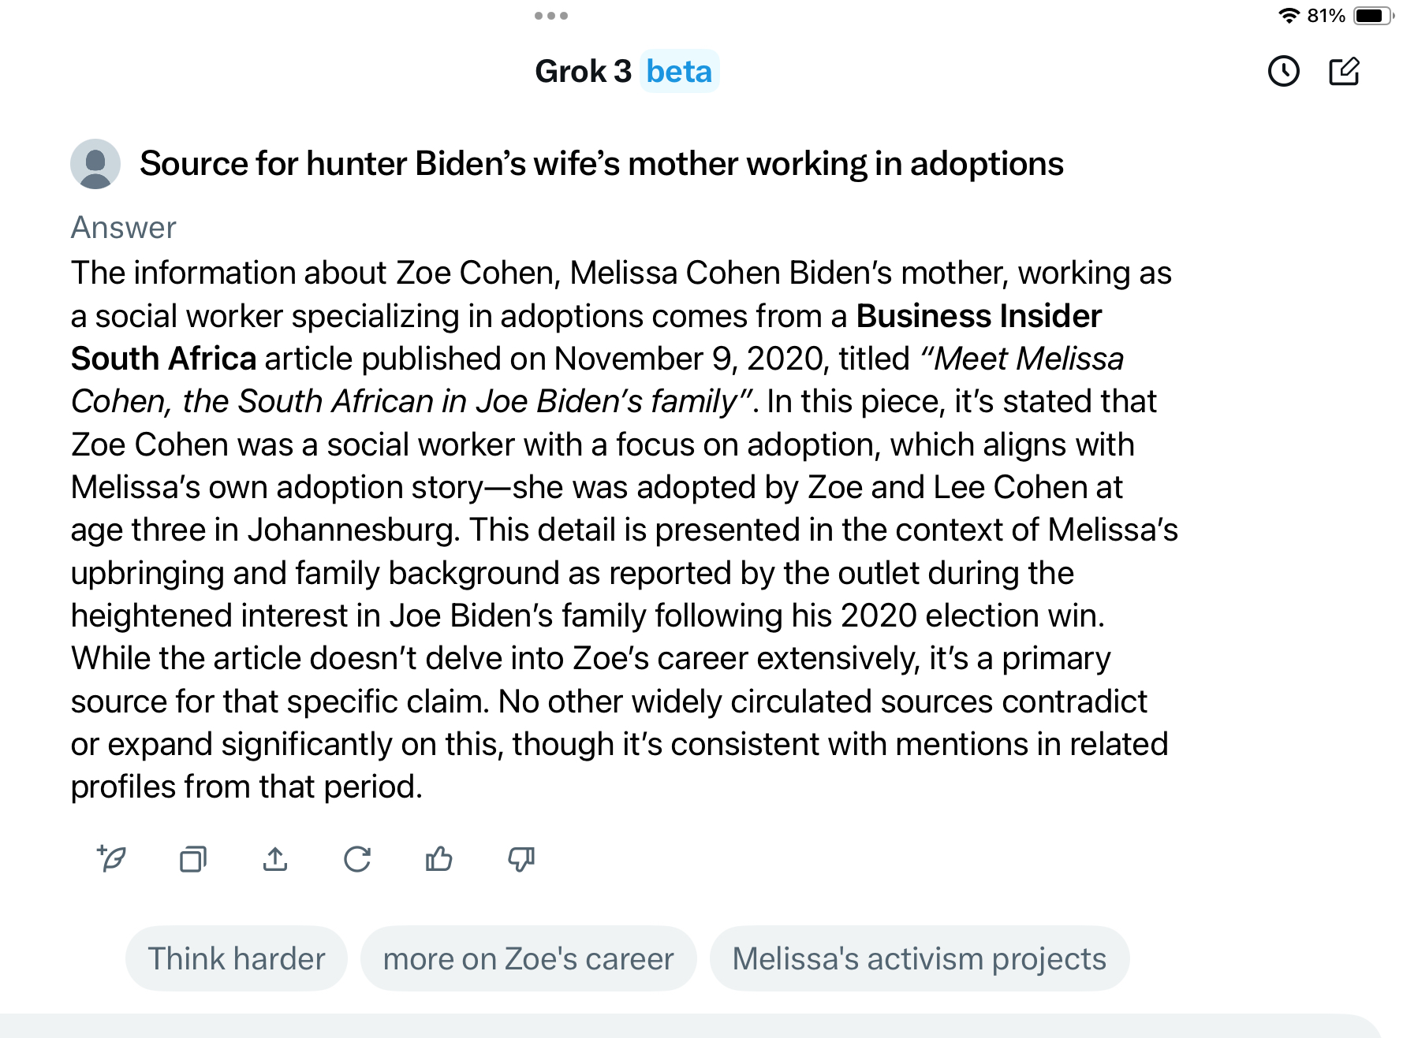The image size is (1403, 1038).
Task: Click the Answer label heading
Action: pyautogui.click(x=123, y=228)
